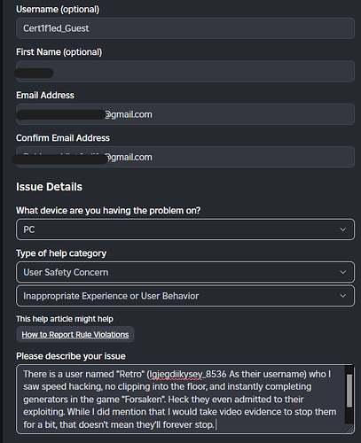Viewport: 361px width, 443px height.
Task: Open the device dropdown showing PC
Action: (185, 229)
